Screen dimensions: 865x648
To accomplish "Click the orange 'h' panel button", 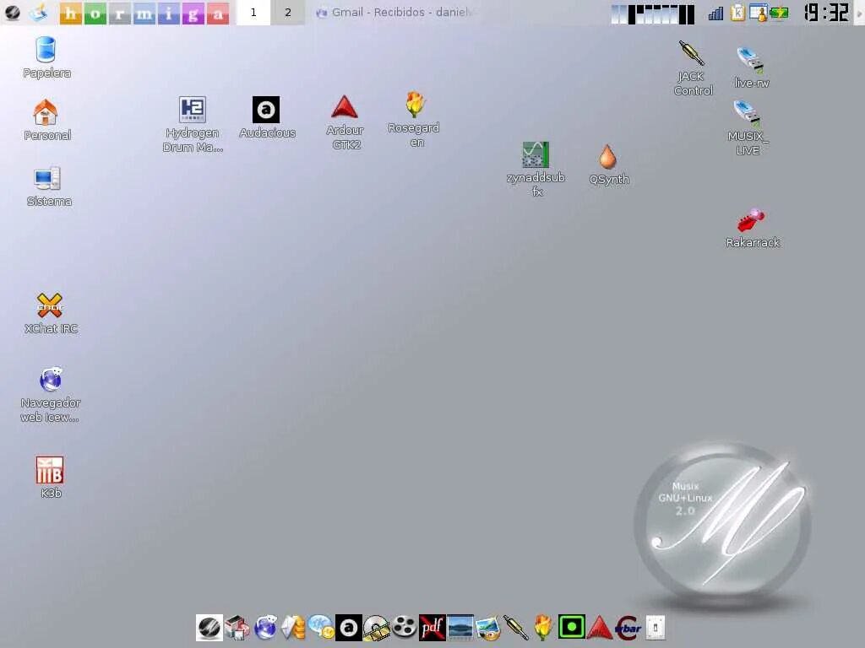I will (x=71, y=13).
